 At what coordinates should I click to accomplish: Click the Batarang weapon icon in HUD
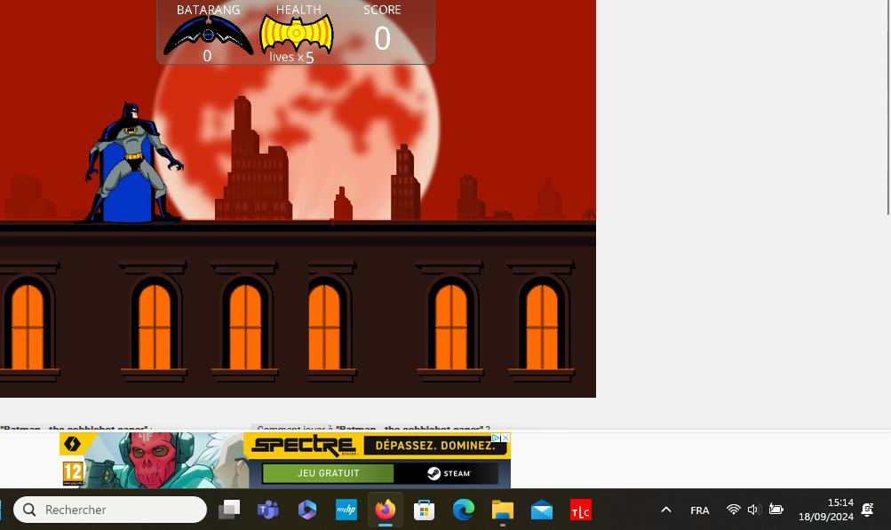click(208, 36)
